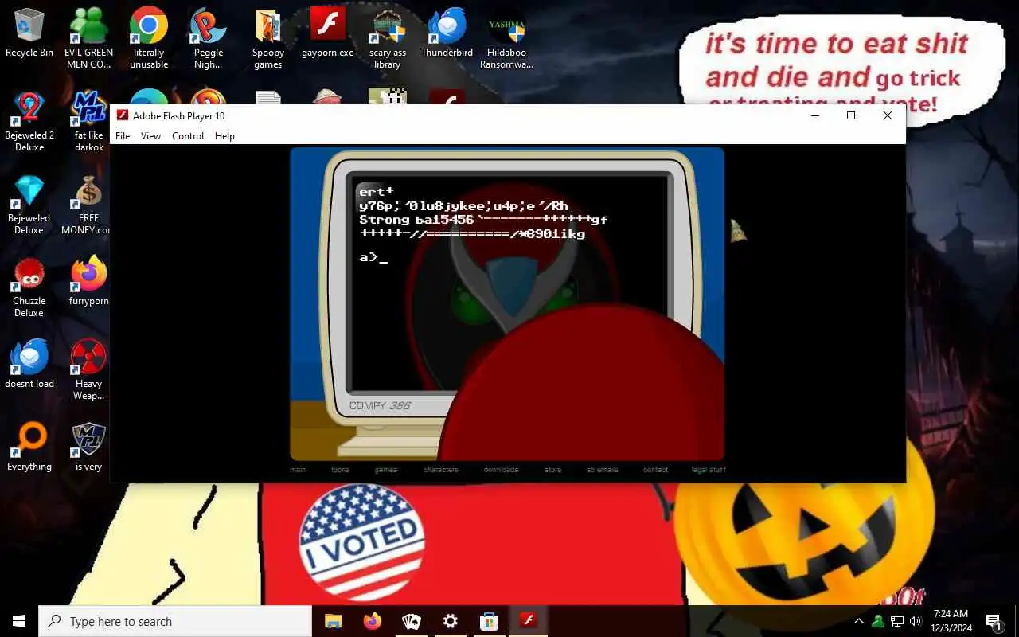Image resolution: width=1019 pixels, height=637 pixels.
Task: Open the is very shield shortcut
Action: point(88,447)
